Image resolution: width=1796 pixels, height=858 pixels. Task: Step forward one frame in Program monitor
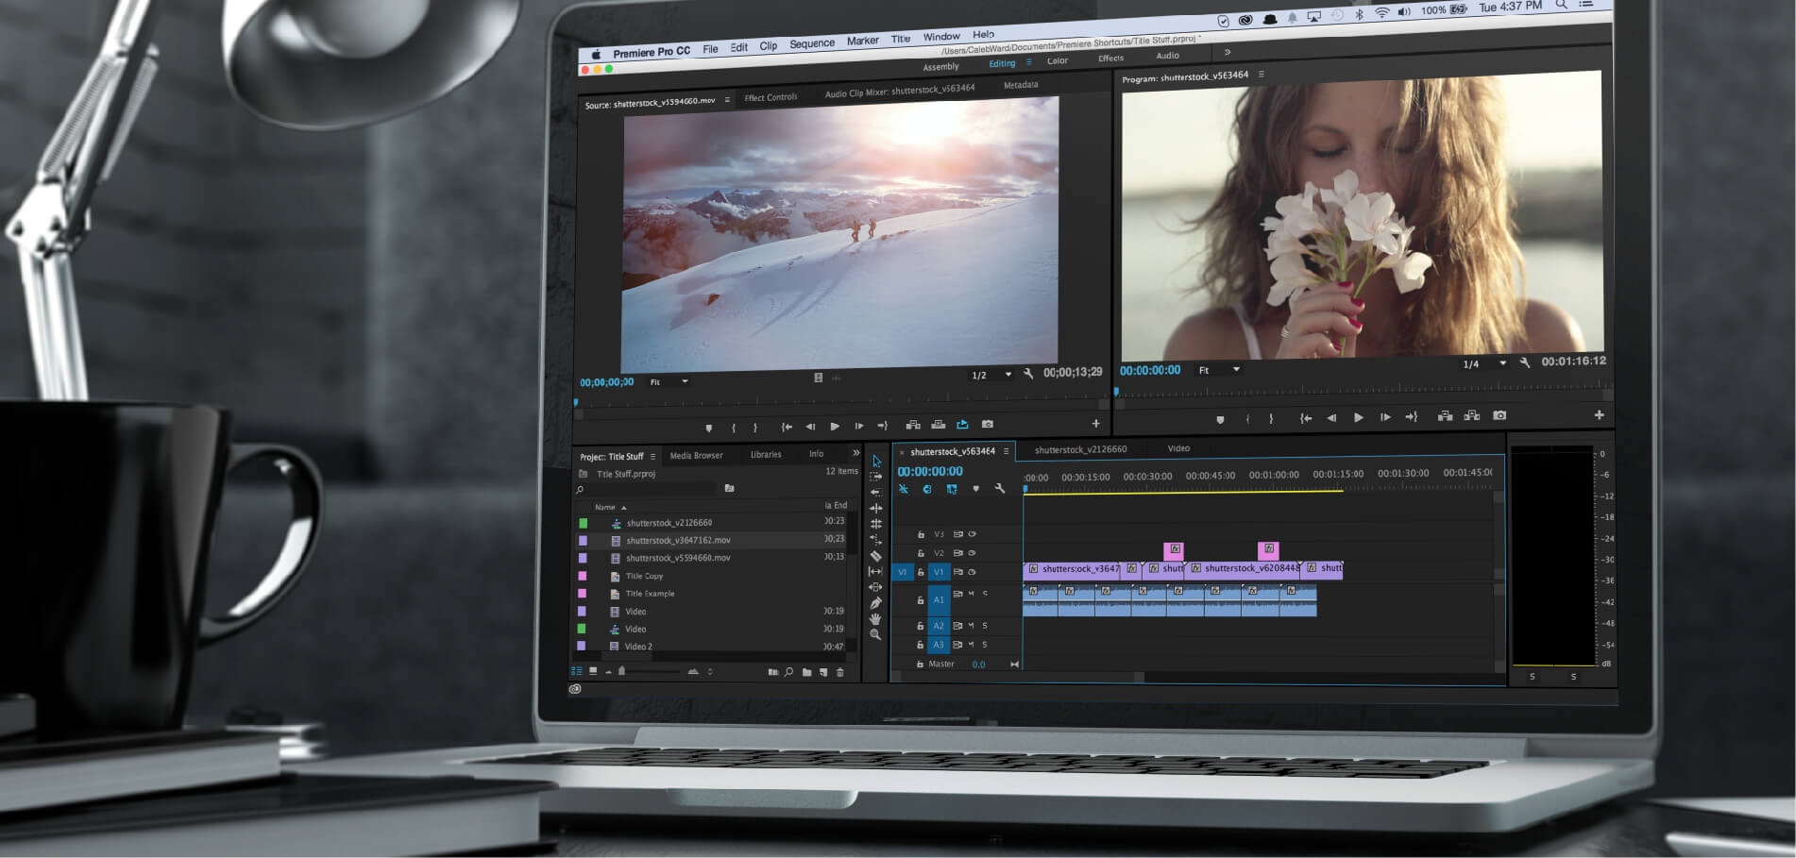tap(1384, 417)
